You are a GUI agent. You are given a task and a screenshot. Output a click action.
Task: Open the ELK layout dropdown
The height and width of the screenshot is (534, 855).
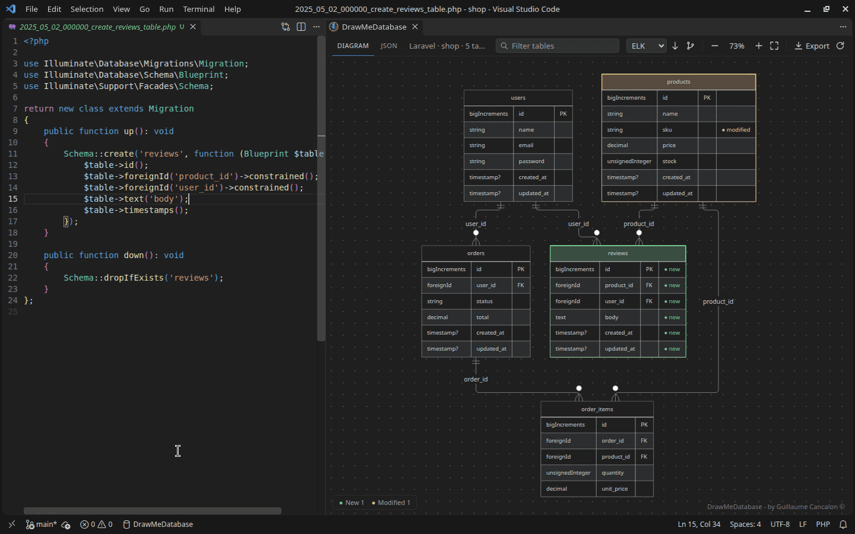point(647,46)
